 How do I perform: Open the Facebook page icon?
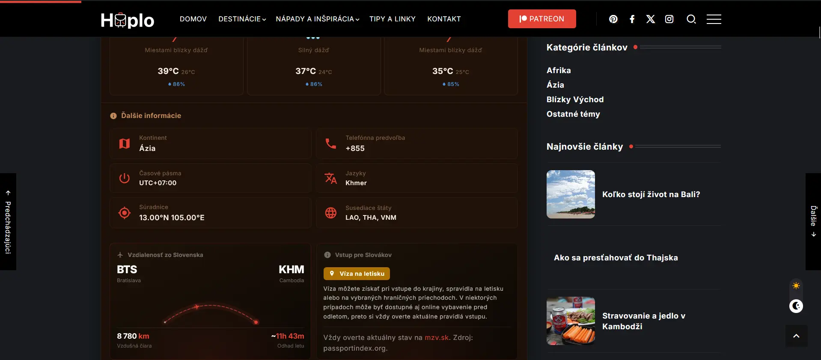pyautogui.click(x=632, y=19)
